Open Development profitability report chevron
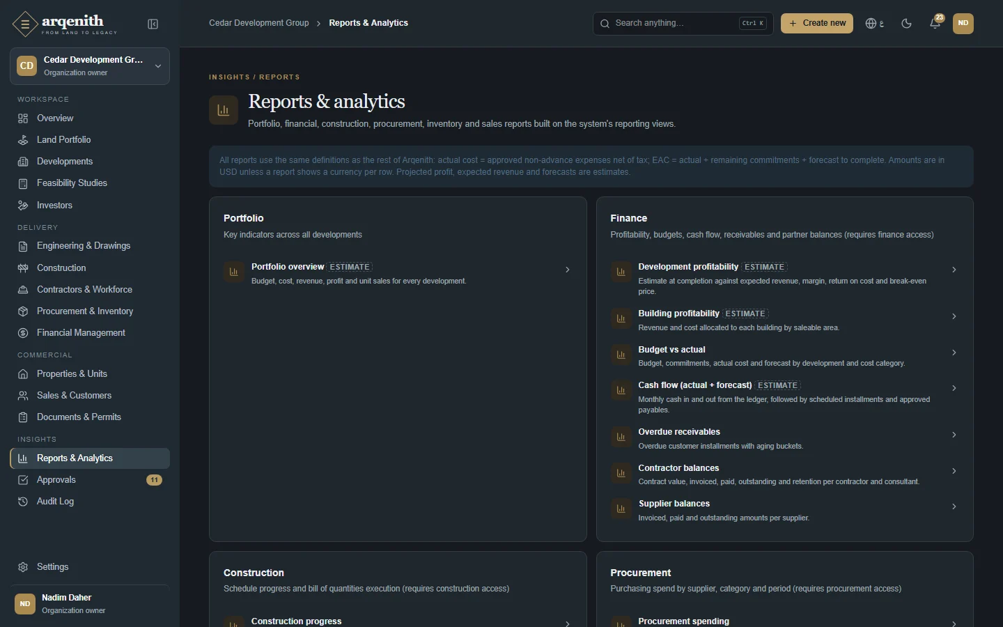 (954, 270)
